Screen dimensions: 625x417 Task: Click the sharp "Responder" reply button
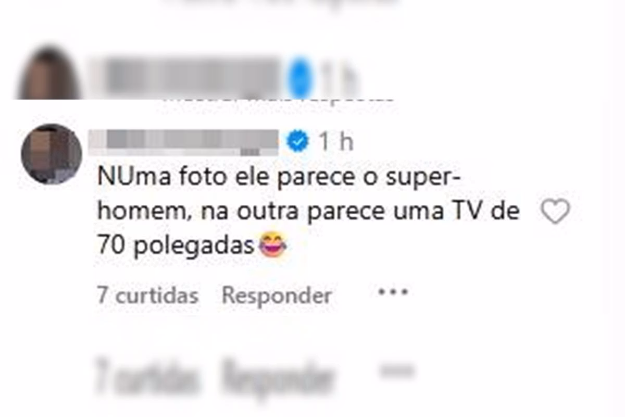coord(277,296)
